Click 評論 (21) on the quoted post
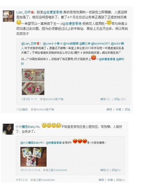 [120, 99]
